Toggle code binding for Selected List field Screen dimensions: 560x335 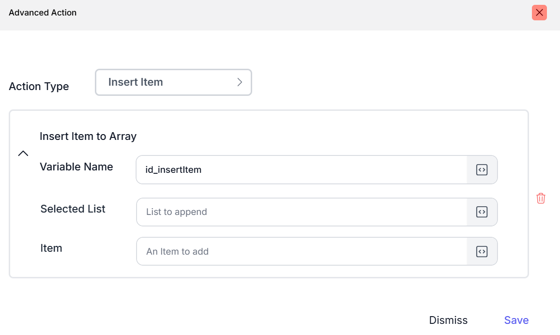click(x=482, y=212)
